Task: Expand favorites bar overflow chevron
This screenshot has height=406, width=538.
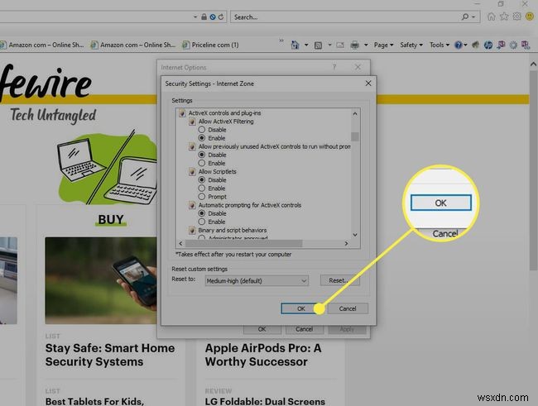Action: 281,41
